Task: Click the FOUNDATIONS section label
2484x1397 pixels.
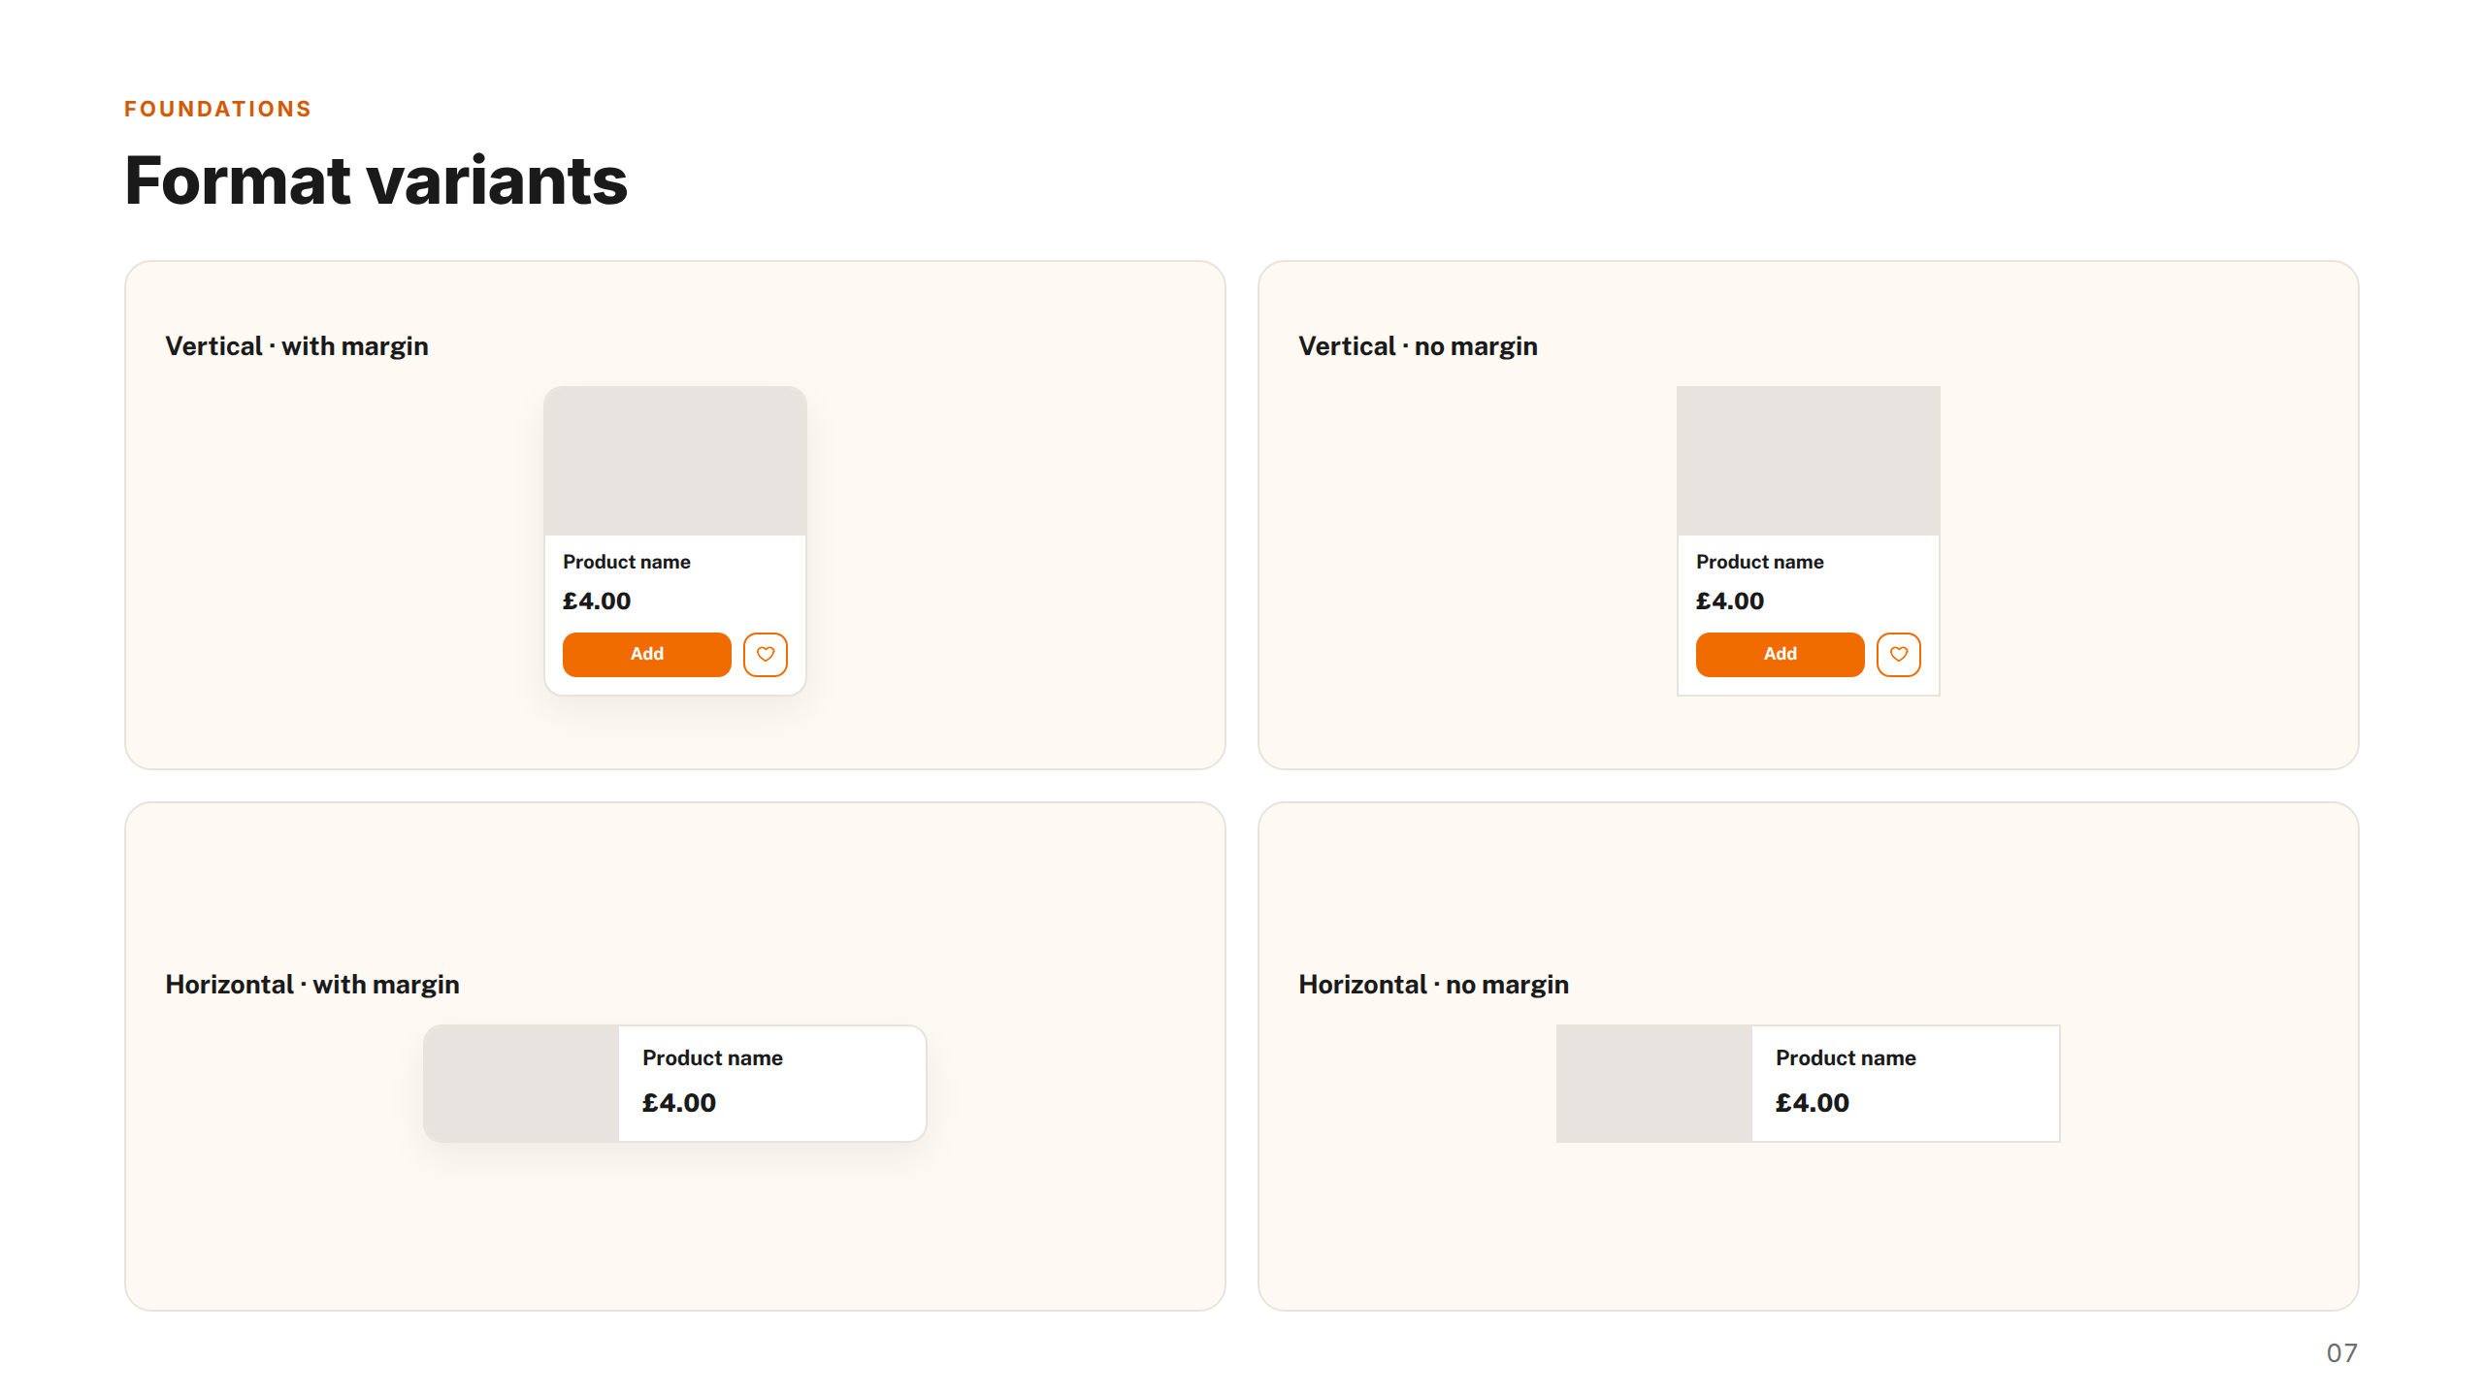Action: (x=218, y=109)
